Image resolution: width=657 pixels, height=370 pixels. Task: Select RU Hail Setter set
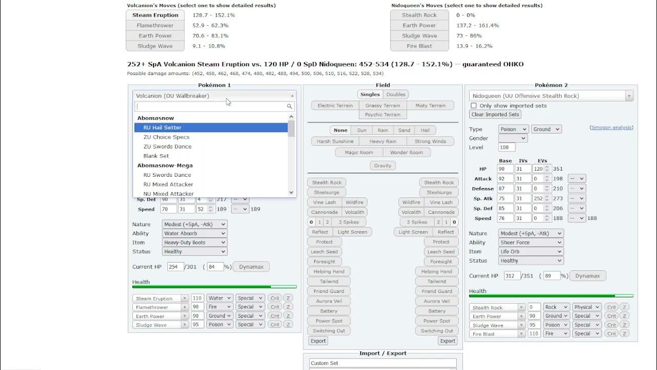click(x=211, y=127)
